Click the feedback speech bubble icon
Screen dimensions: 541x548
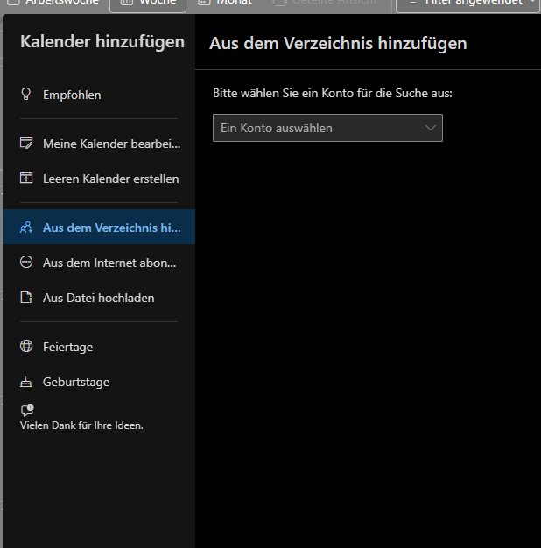click(x=27, y=410)
